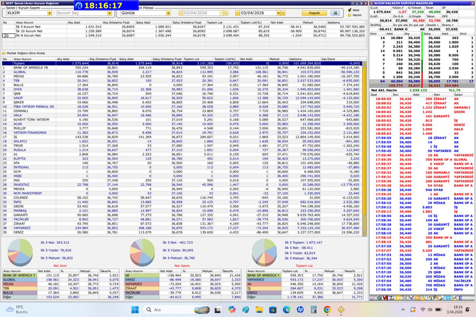This screenshot has height=317, width=476.
Task: Sort by Aracı Kurum column header
Action: (35, 59)
